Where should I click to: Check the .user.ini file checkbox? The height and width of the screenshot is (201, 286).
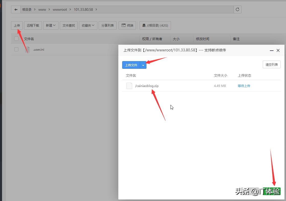(x=16, y=49)
